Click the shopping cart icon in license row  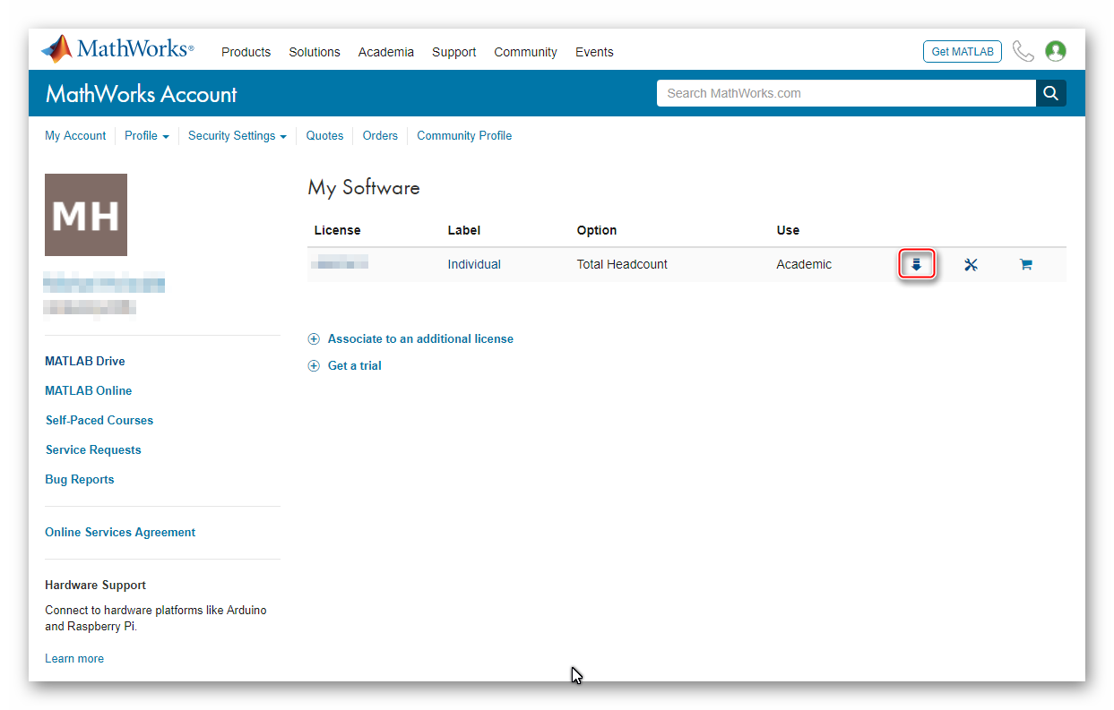[1025, 265]
